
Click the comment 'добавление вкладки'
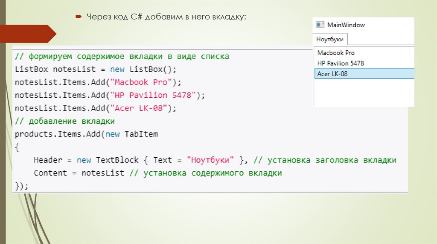pos(72,121)
